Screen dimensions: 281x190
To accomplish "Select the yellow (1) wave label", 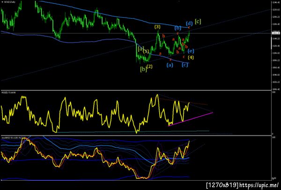I will (x=146, y=51).
